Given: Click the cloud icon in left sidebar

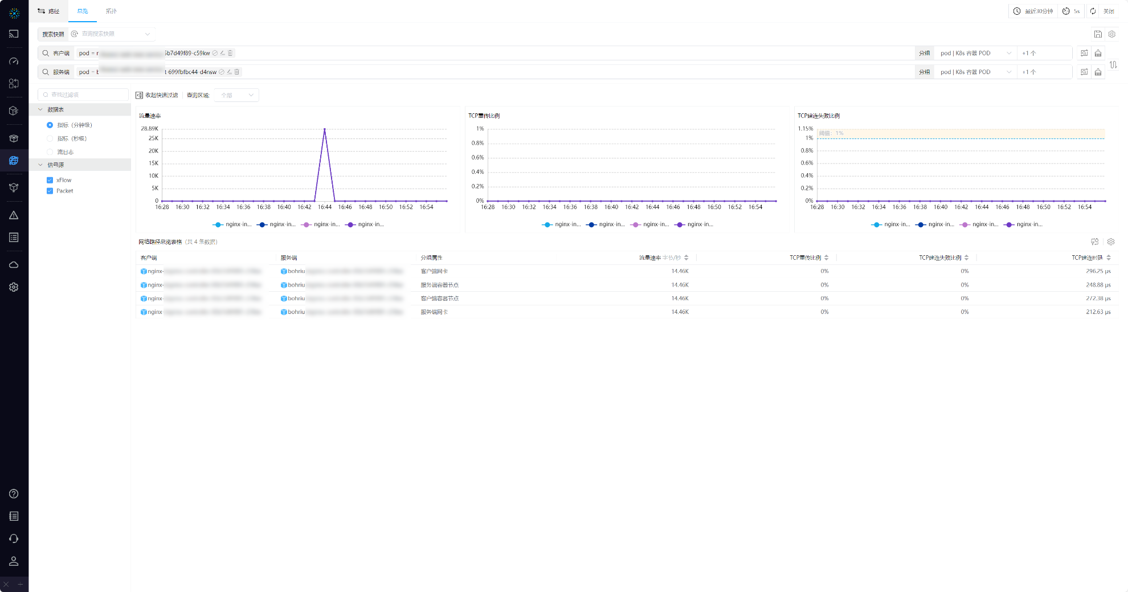Looking at the screenshot, I should click(14, 265).
